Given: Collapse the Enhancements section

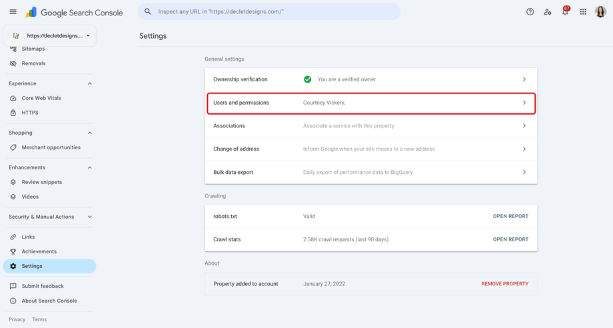Looking at the screenshot, I should (89, 167).
